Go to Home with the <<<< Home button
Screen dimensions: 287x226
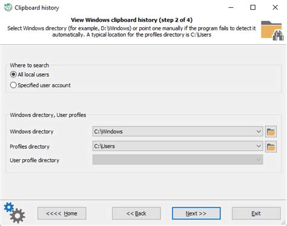point(62,213)
